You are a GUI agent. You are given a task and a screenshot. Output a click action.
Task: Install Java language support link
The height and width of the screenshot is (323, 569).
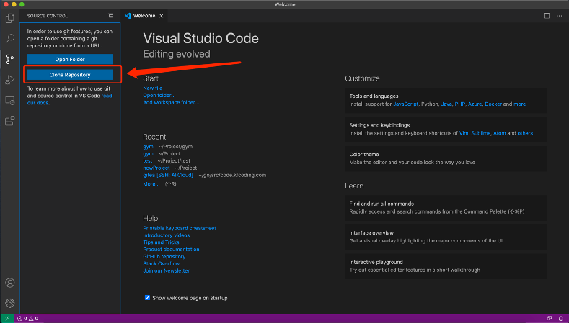(446, 104)
